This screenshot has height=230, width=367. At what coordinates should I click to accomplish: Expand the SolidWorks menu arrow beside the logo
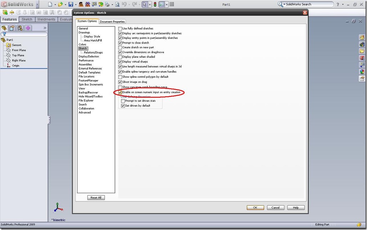click(x=37, y=4)
